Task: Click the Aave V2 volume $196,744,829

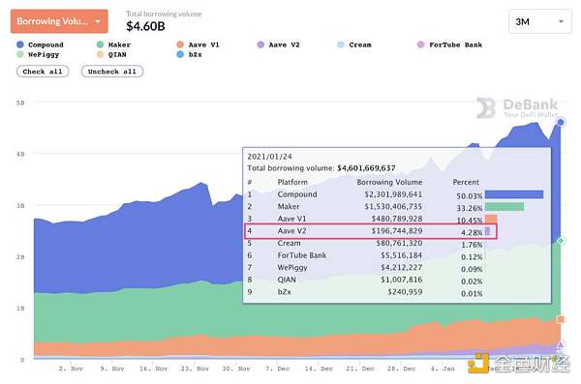Action: 397,231
